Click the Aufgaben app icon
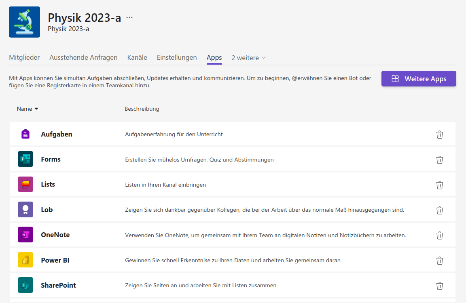Image resolution: width=466 pixels, height=303 pixels. pos(25,134)
